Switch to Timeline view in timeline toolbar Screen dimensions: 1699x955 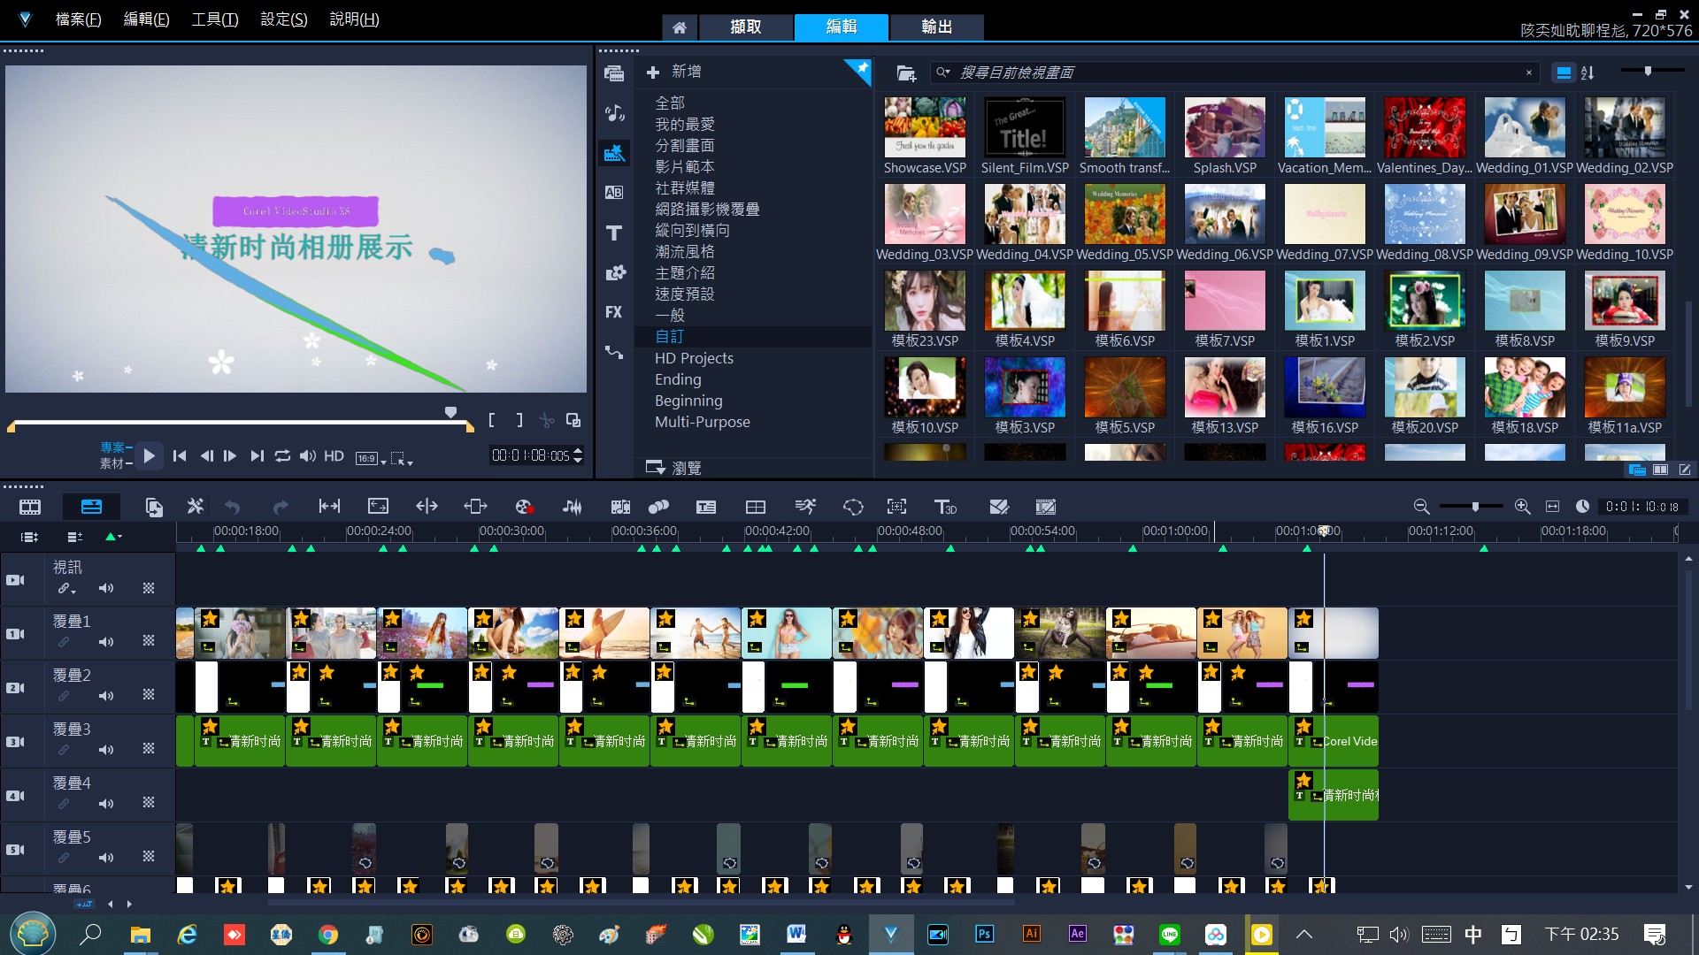click(91, 507)
